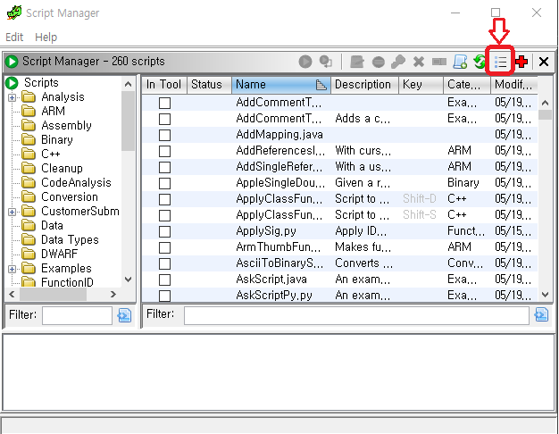The height and width of the screenshot is (434, 559).
Task: Select the DWARF folder
Action: coord(59,254)
